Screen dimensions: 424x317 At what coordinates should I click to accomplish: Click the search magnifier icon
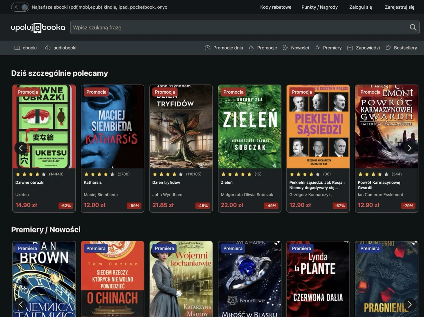pyautogui.click(x=413, y=27)
